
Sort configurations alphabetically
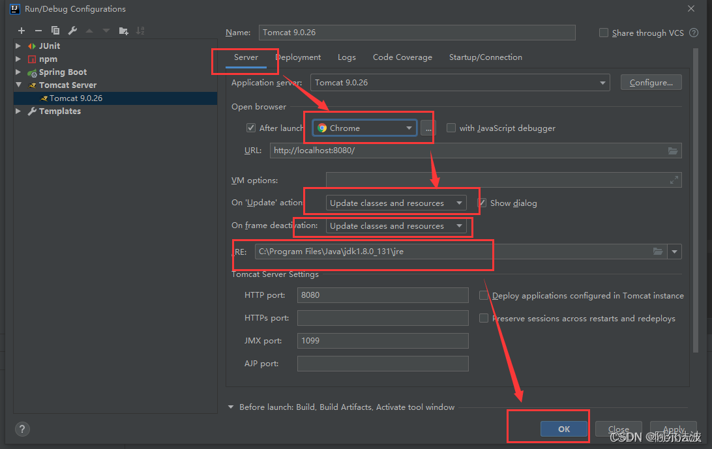tap(140, 31)
